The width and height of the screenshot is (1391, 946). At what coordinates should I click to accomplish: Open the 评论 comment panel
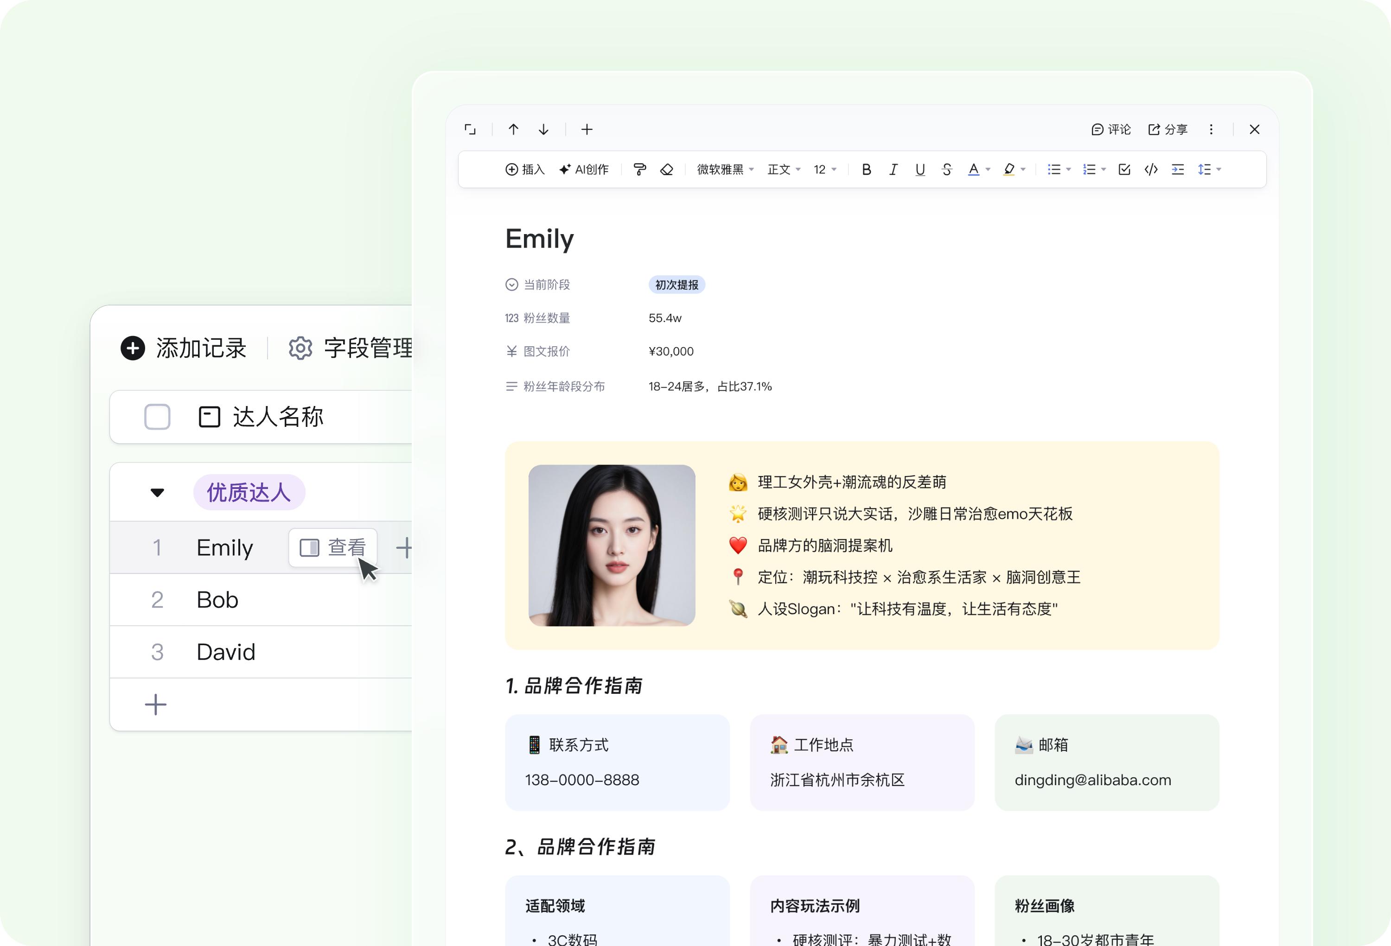pyautogui.click(x=1111, y=129)
